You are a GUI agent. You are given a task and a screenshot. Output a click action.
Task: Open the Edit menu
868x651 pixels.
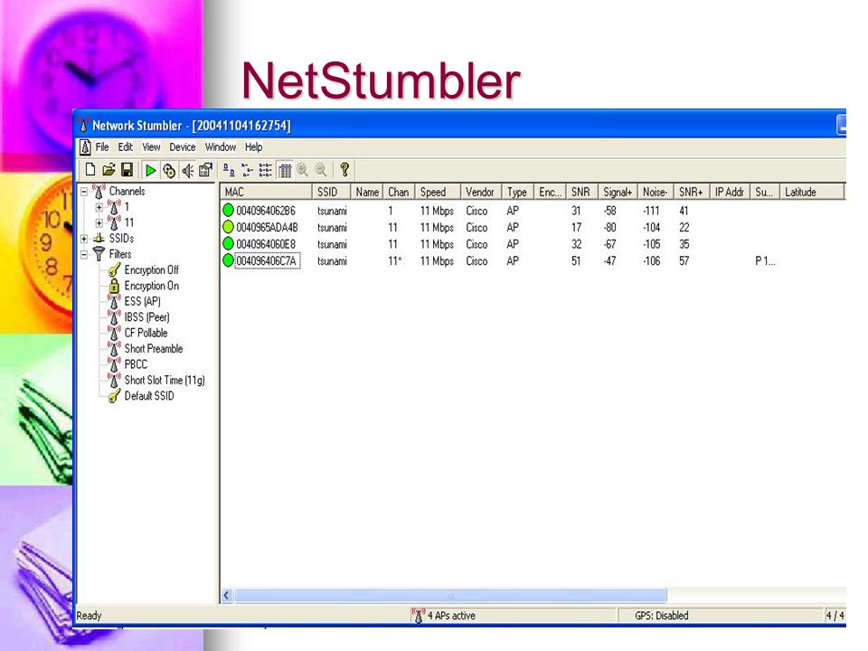point(125,147)
